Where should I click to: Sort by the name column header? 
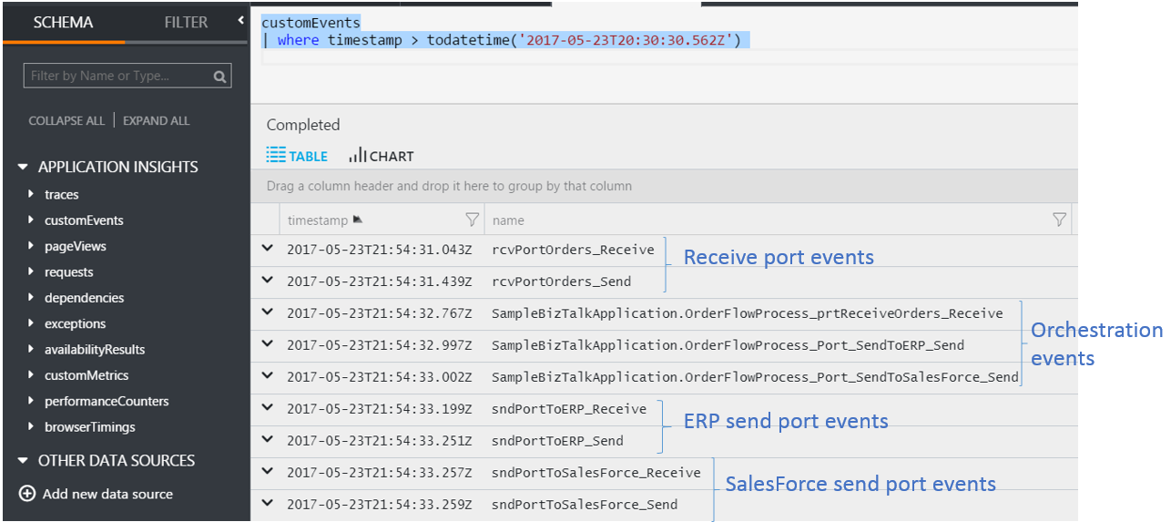point(508,220)
